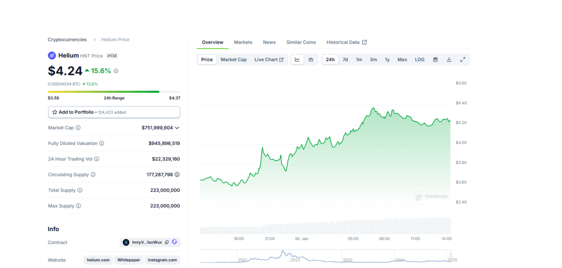Select the 7d time range

click(x=345, y=60)
